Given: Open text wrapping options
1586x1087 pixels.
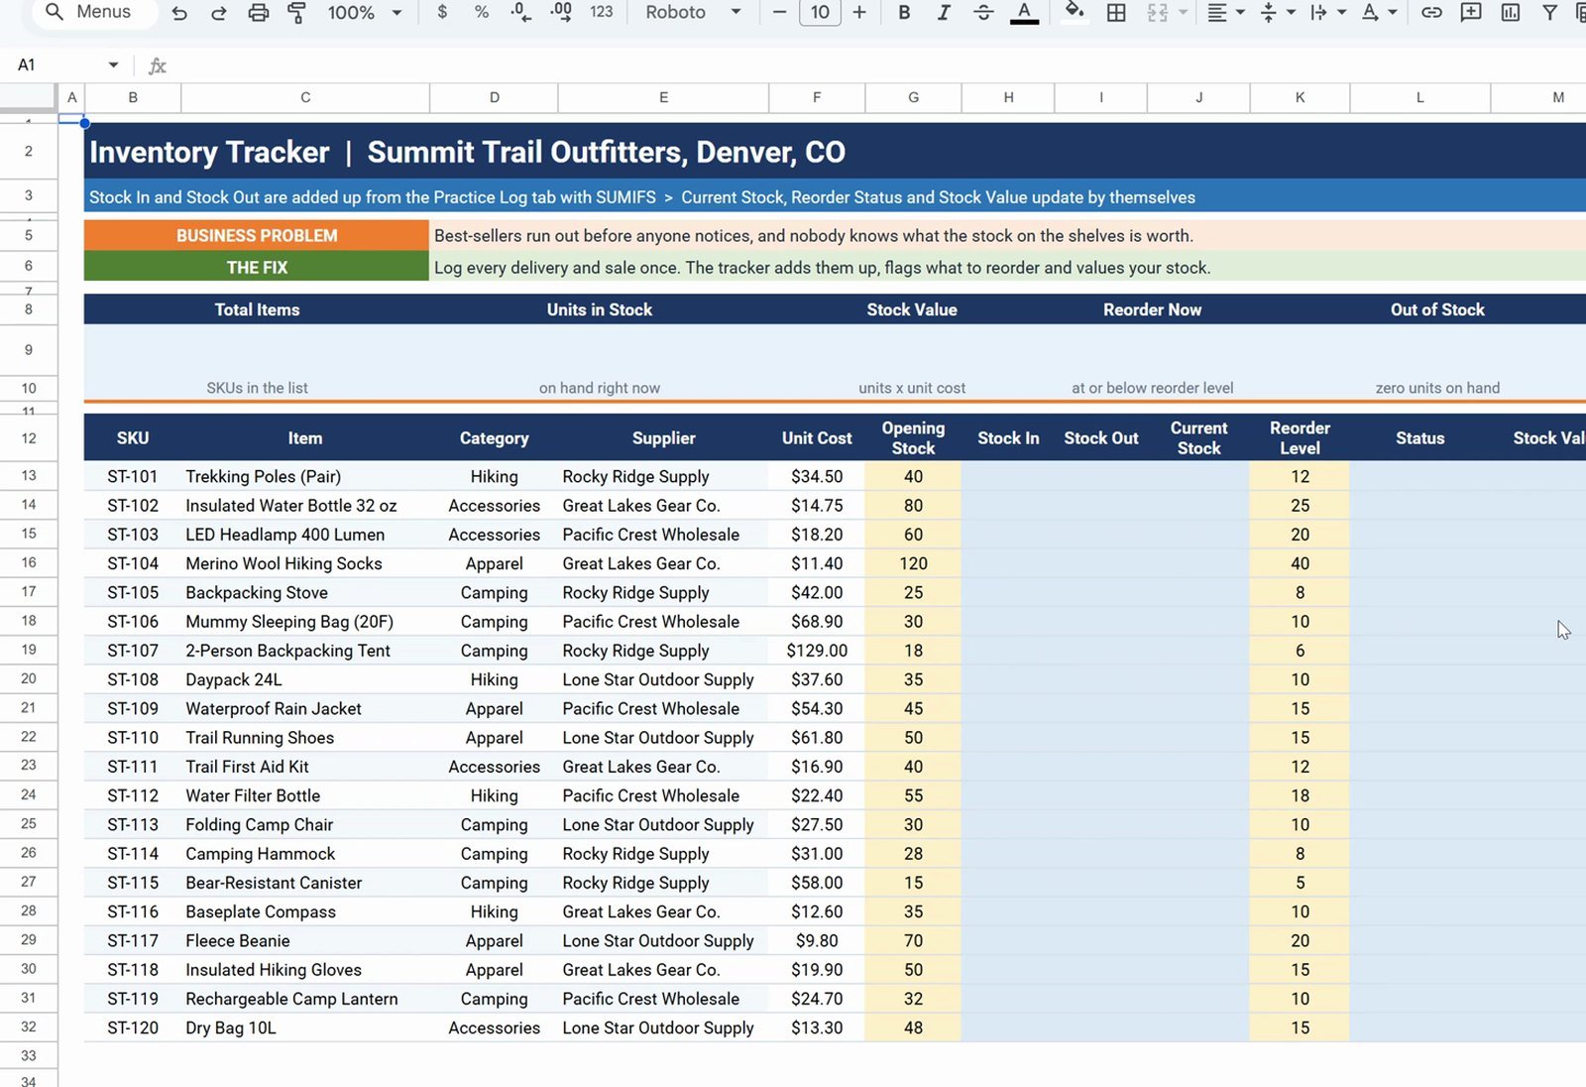Looking at the screenshot, I should (1327, 12).
